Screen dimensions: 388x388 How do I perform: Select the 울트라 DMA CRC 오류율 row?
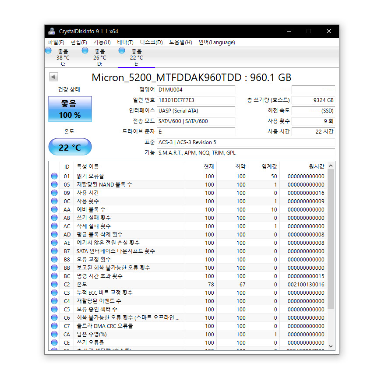tap(188, 326)
